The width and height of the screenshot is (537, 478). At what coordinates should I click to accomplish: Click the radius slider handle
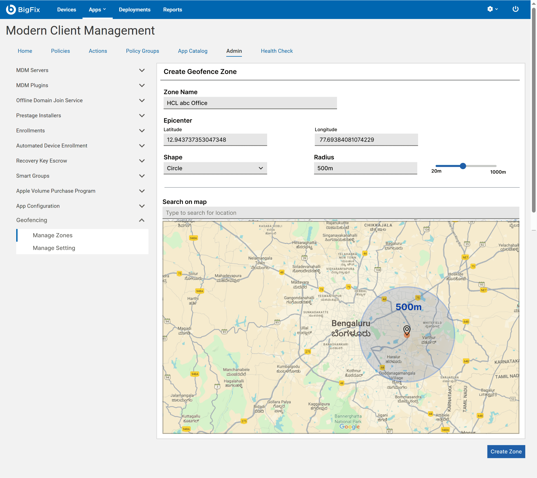pos(463,166)
